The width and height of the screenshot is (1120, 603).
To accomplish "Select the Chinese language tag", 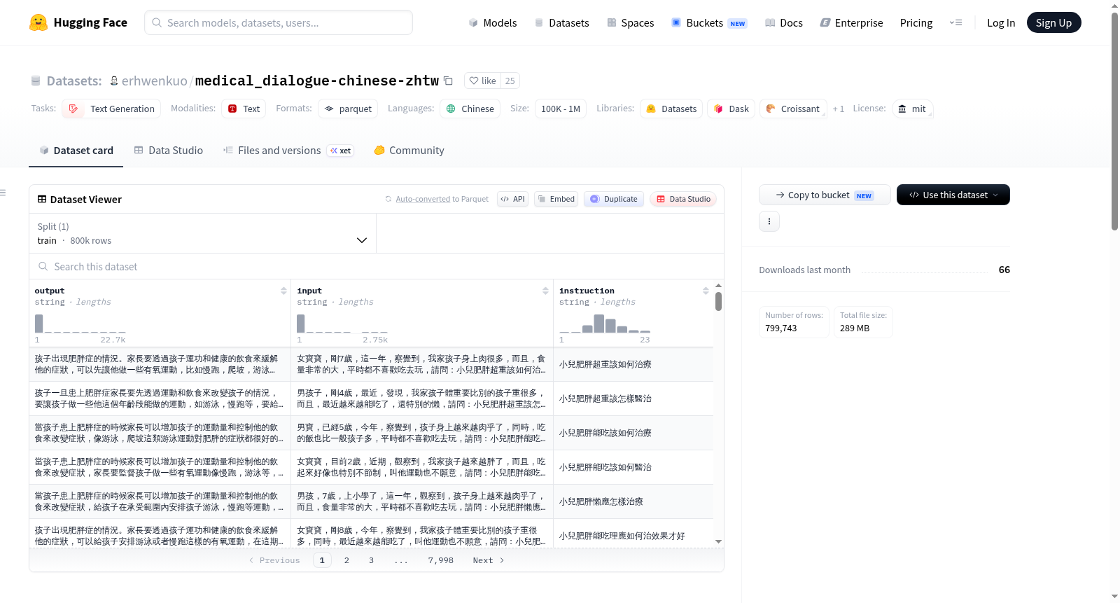I will [x=470, y=109].
